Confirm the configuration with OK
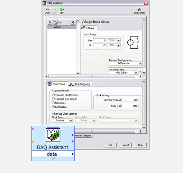Image resolution: width=183 pixels, height=173 pixels. [x=110, y=145]
